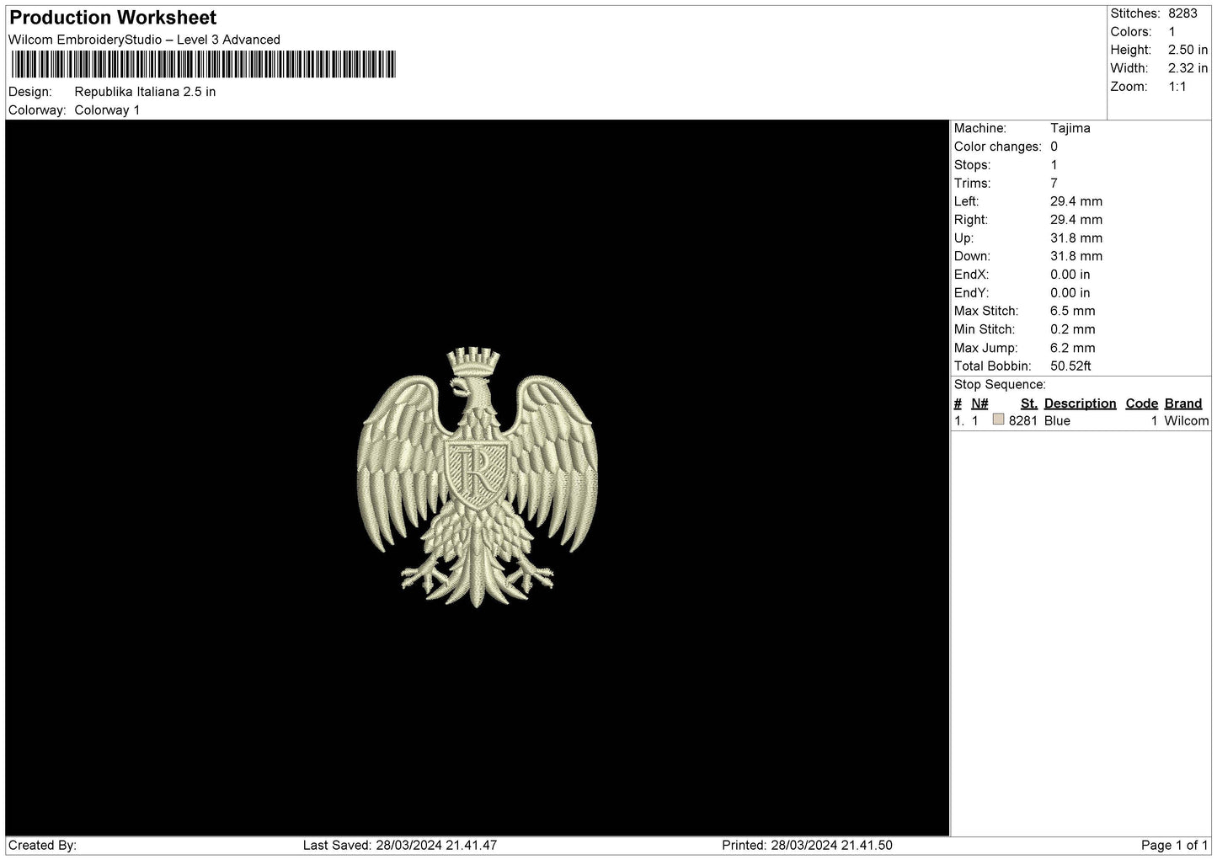The image size is (1217, 860).
Task: Click the Stitches value 8283
Action: (1182, 13)
